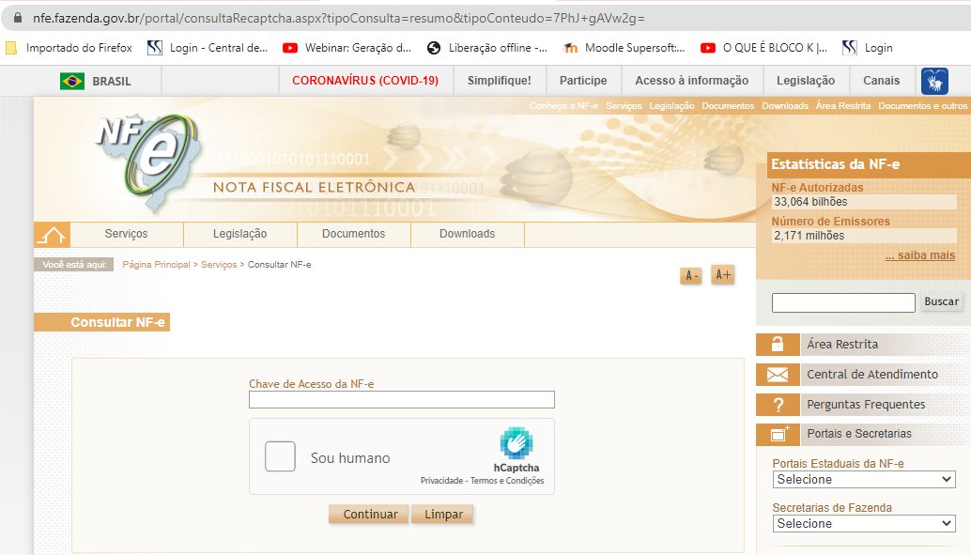This screenshot has height=555, width=971.
Task: Open the Serviços menu tab
Action: click(127, 234)
